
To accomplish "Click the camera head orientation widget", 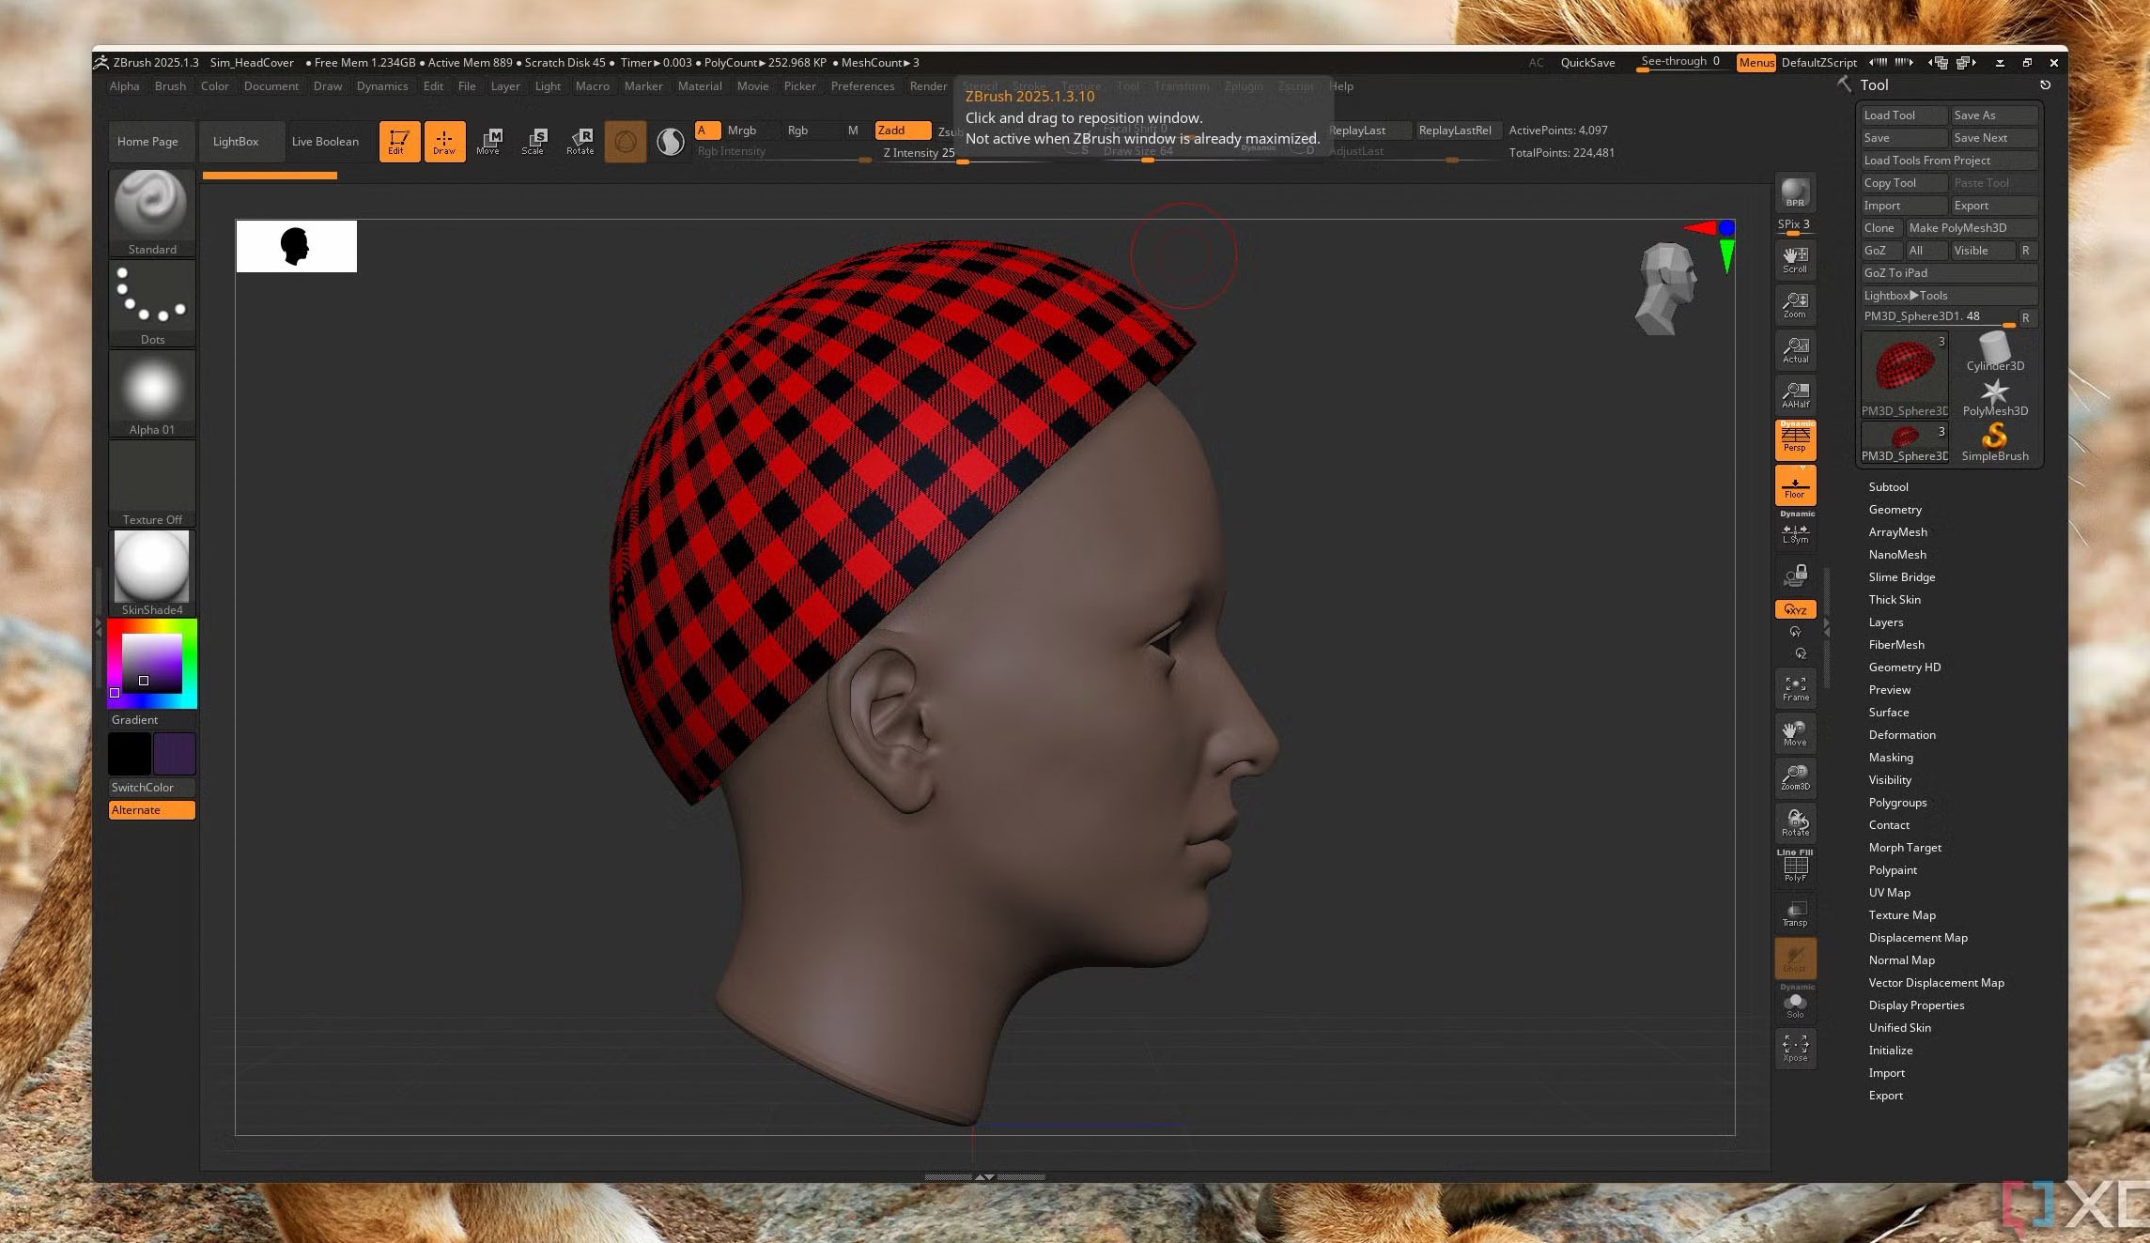I will click(x=1667, y=288).
